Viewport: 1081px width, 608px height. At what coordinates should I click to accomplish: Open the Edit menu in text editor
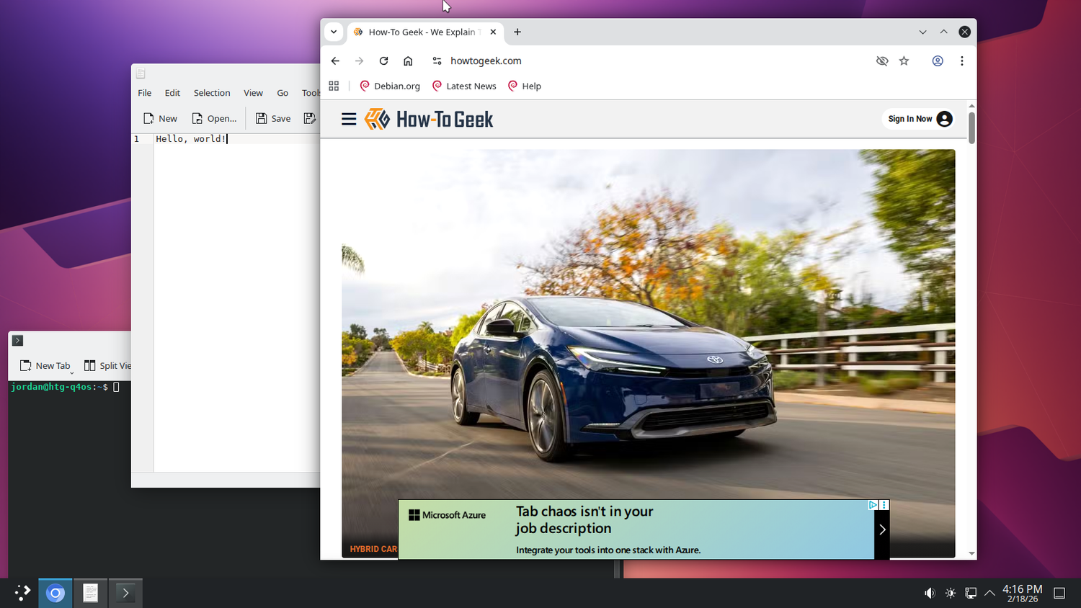click(172, 93)
